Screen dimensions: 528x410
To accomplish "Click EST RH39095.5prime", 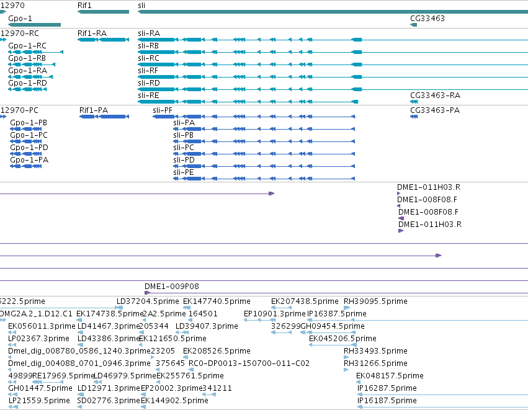I will pyautogui.click(x=375, y=301).
